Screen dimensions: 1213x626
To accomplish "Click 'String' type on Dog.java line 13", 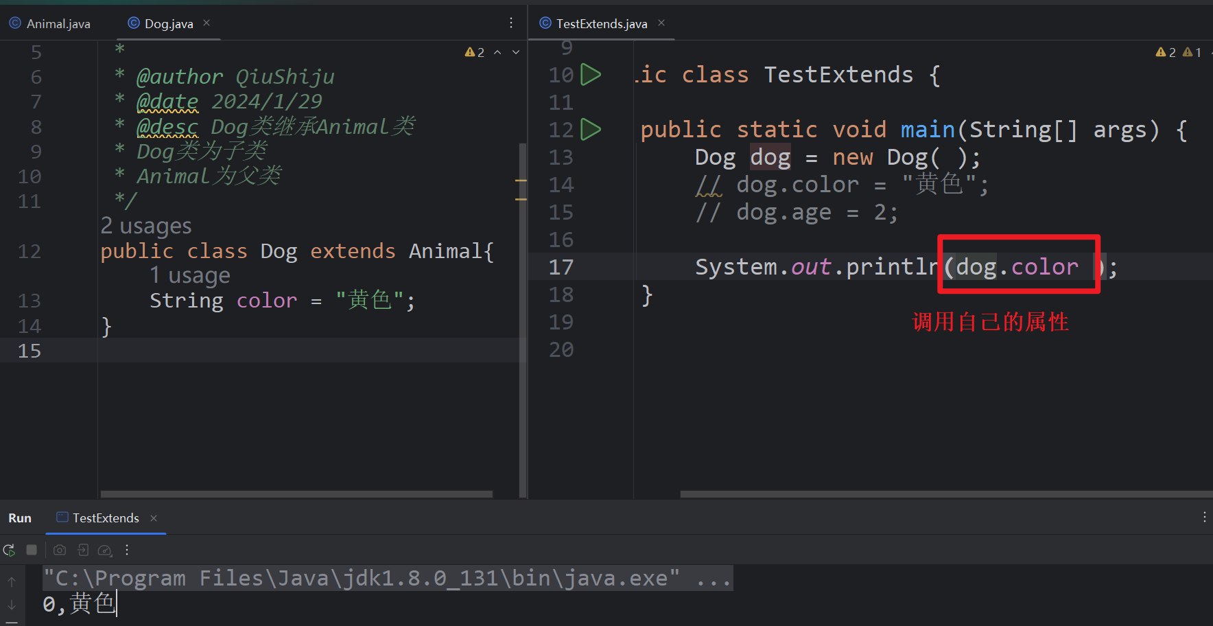I will click(x=187, y=301).
